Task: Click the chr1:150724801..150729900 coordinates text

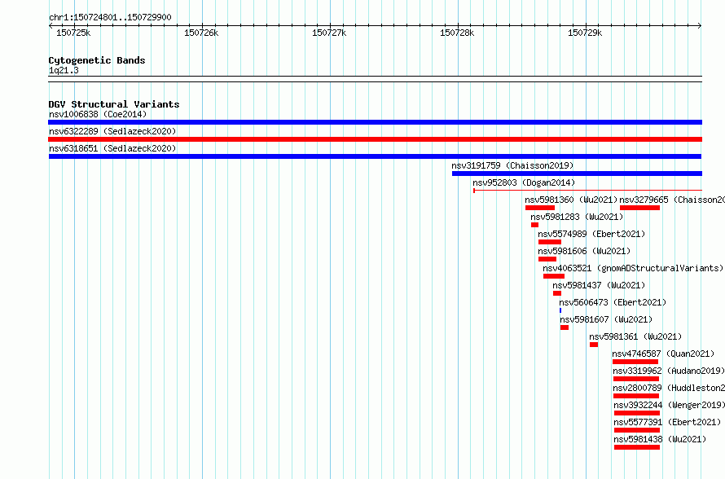Action: 110,18
